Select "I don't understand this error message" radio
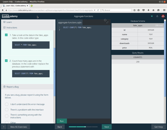The width and height of the screenshot is (167, 130). pyautogui.click(x=6, y=104)
